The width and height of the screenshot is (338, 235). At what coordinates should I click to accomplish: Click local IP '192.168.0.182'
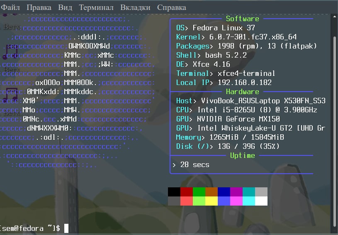[x=245, y=82]
